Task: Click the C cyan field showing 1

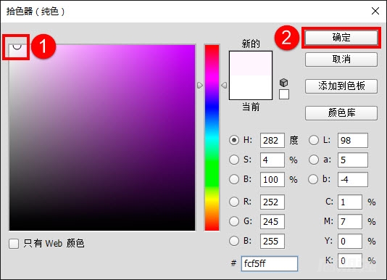Action: [x=350, y=202]
